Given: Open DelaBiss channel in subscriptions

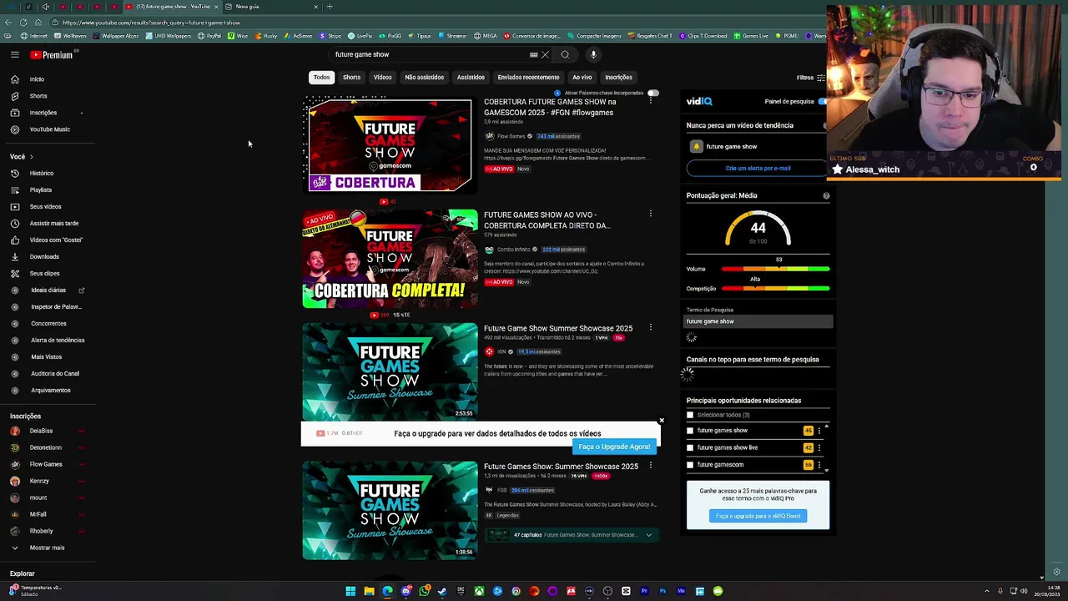Looking at the screenshot, I should pos(41,432).
